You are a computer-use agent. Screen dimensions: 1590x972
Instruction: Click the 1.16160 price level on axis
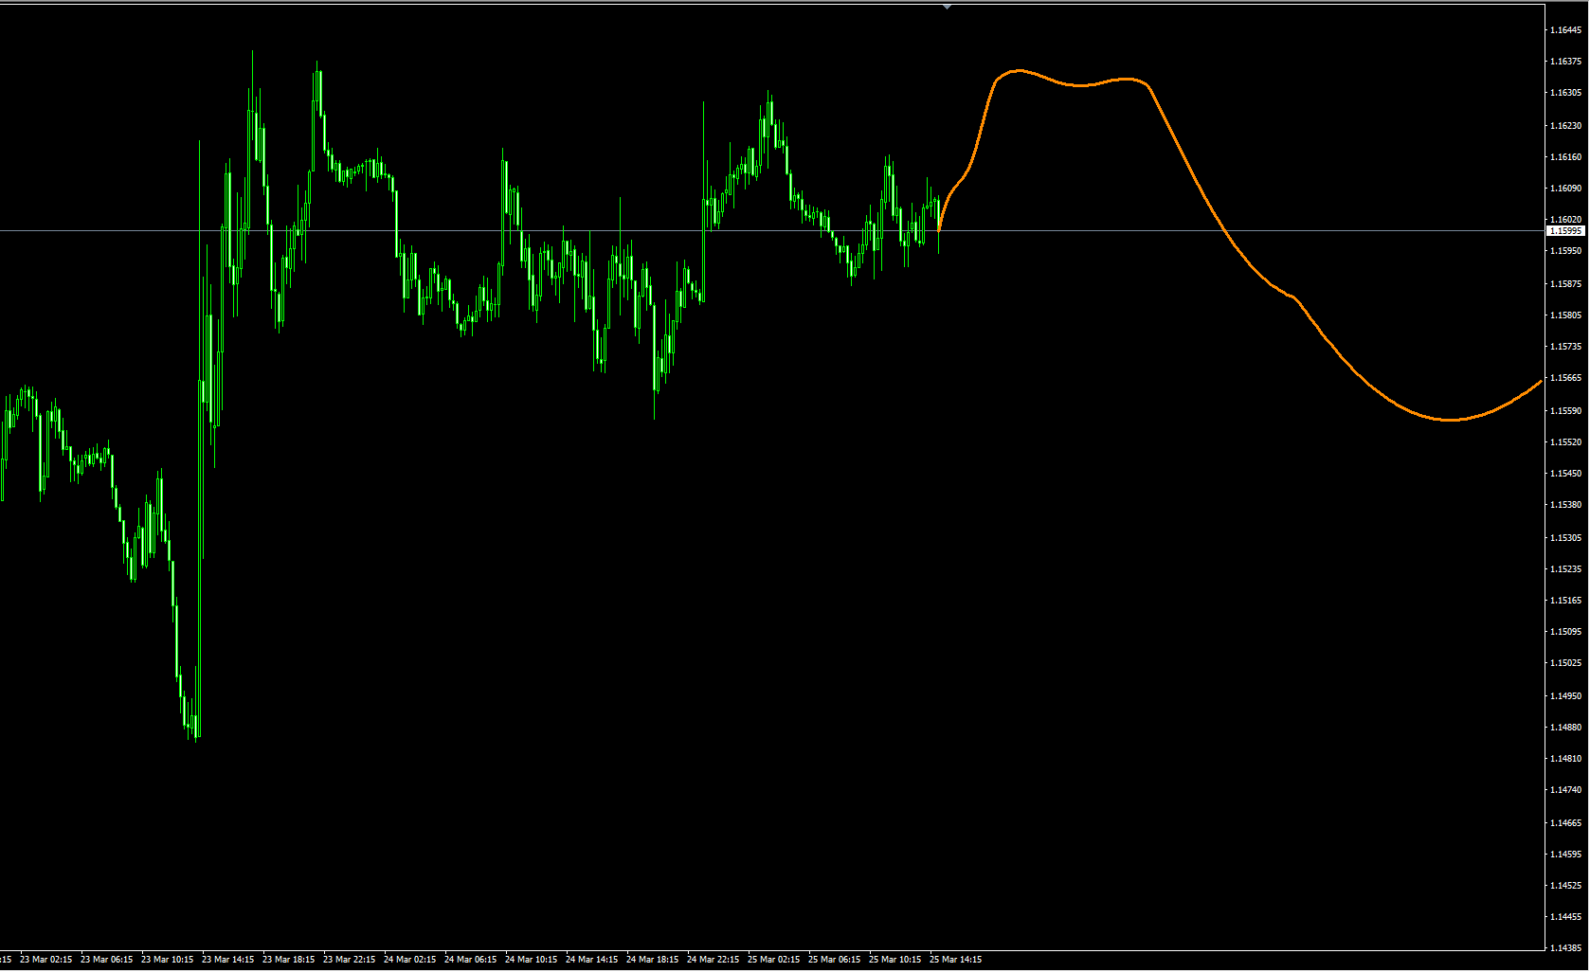[1564, 157]
